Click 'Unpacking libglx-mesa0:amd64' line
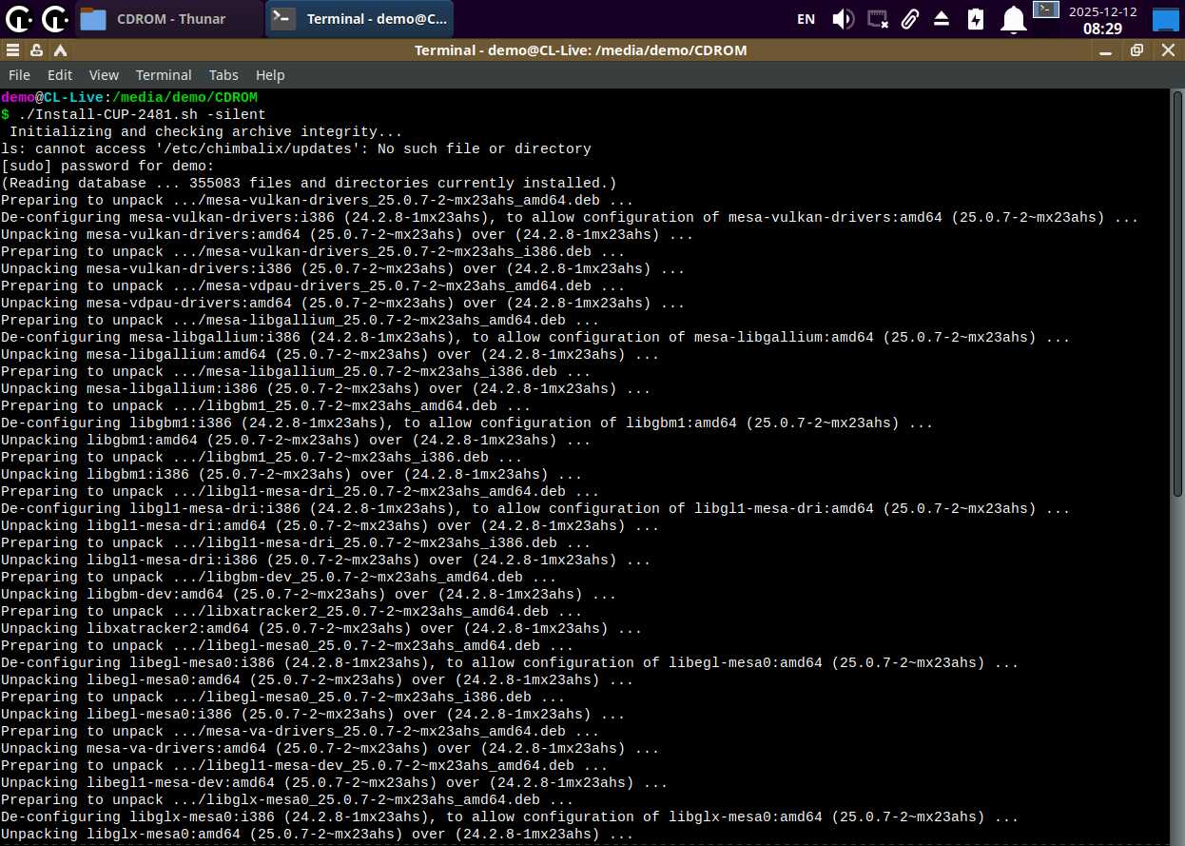1185x846 pixels. pyautogui.click(x=317, y=835)
